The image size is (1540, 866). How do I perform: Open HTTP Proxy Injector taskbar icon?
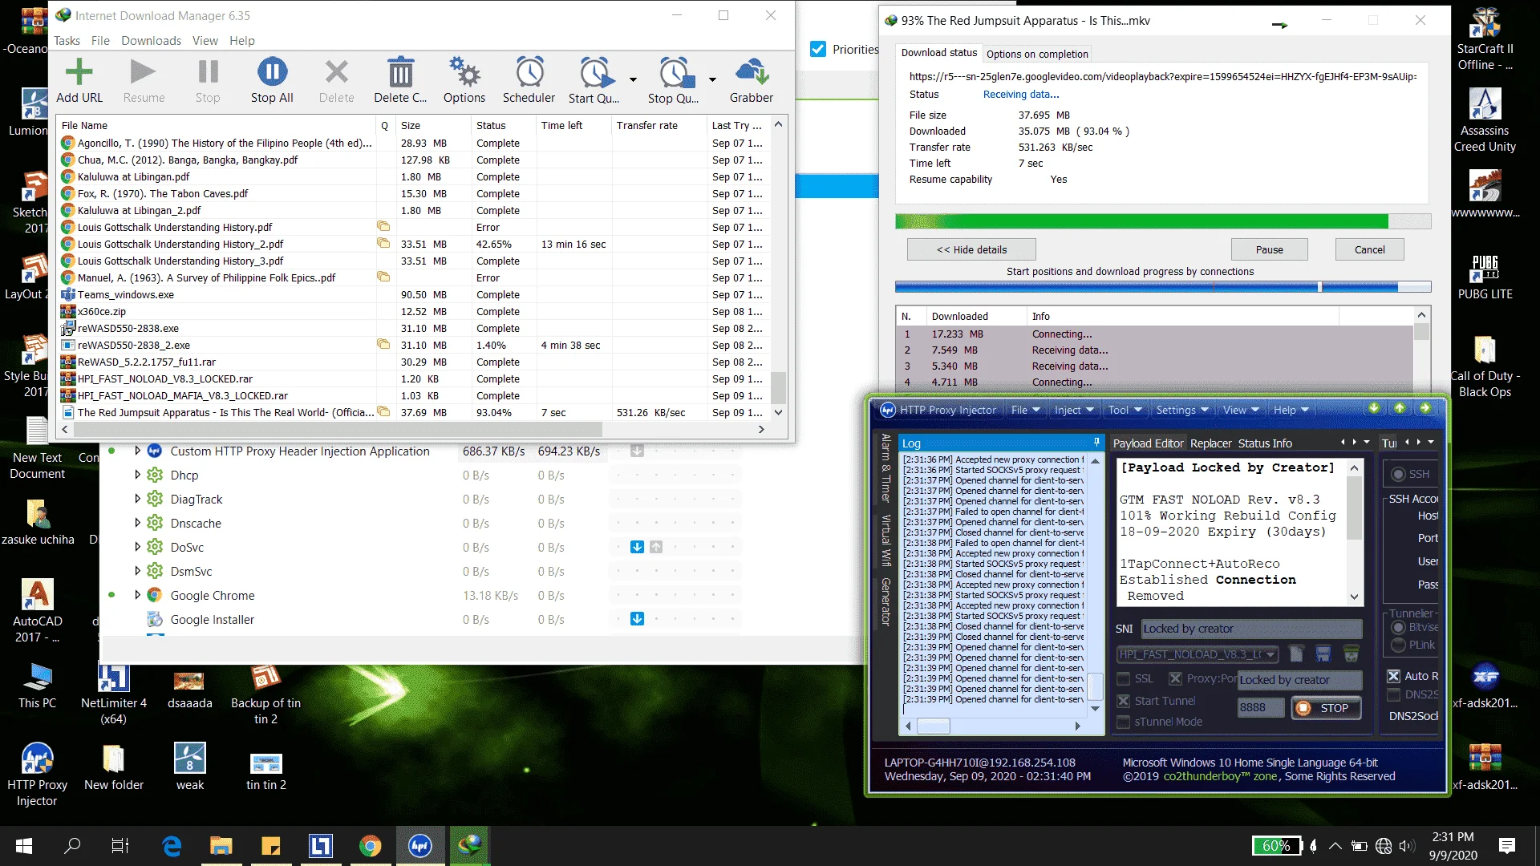click(420, 845)
